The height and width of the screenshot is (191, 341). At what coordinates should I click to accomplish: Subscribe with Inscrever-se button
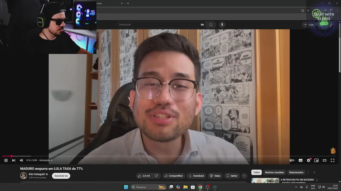point(61,176)
